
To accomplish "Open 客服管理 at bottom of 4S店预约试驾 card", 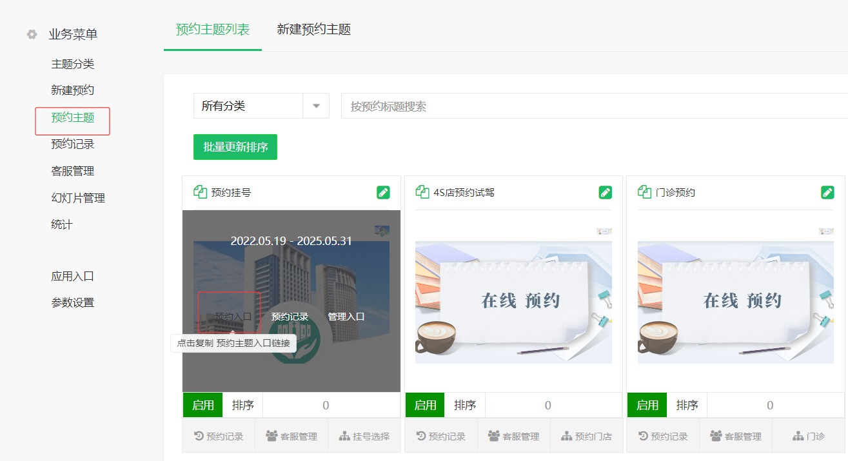I will click(x=514, y=436).
